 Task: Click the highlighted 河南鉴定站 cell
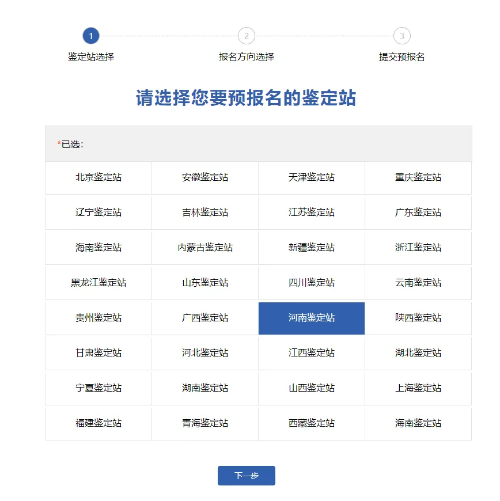coord(312,318)
